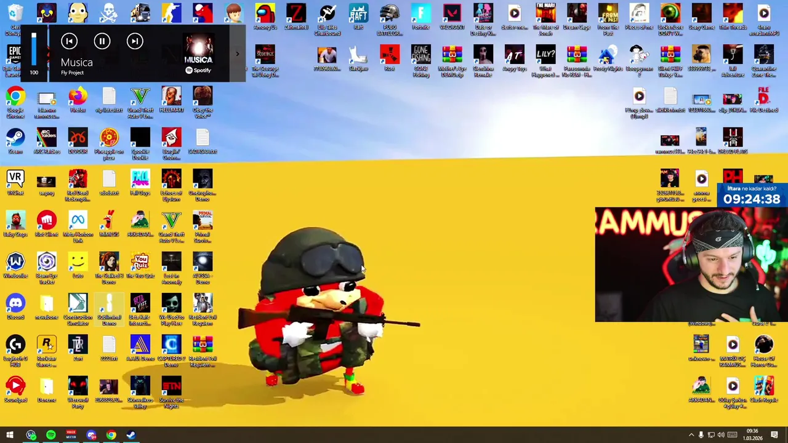Open Voicemeeter from the taskbar
Viewport: 788px width, 443px height.
click(x=71, y=435)
